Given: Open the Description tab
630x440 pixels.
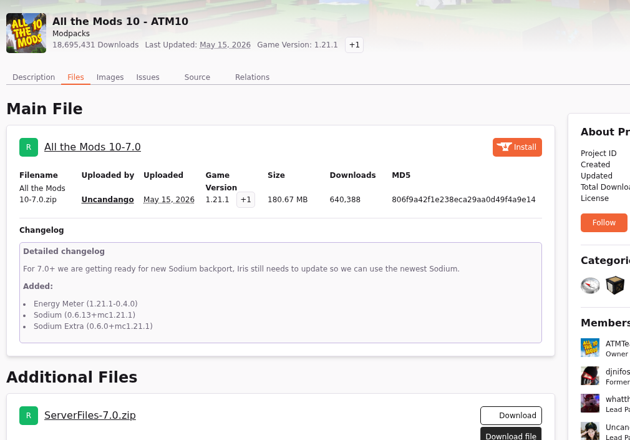Looking at the screenshot, I should [x=34, y=77].
